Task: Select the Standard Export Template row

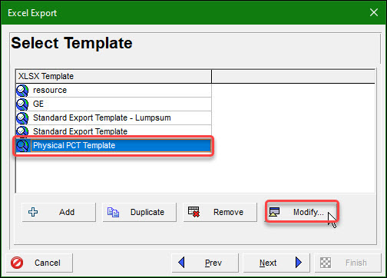Action: [x=114, y=131]
